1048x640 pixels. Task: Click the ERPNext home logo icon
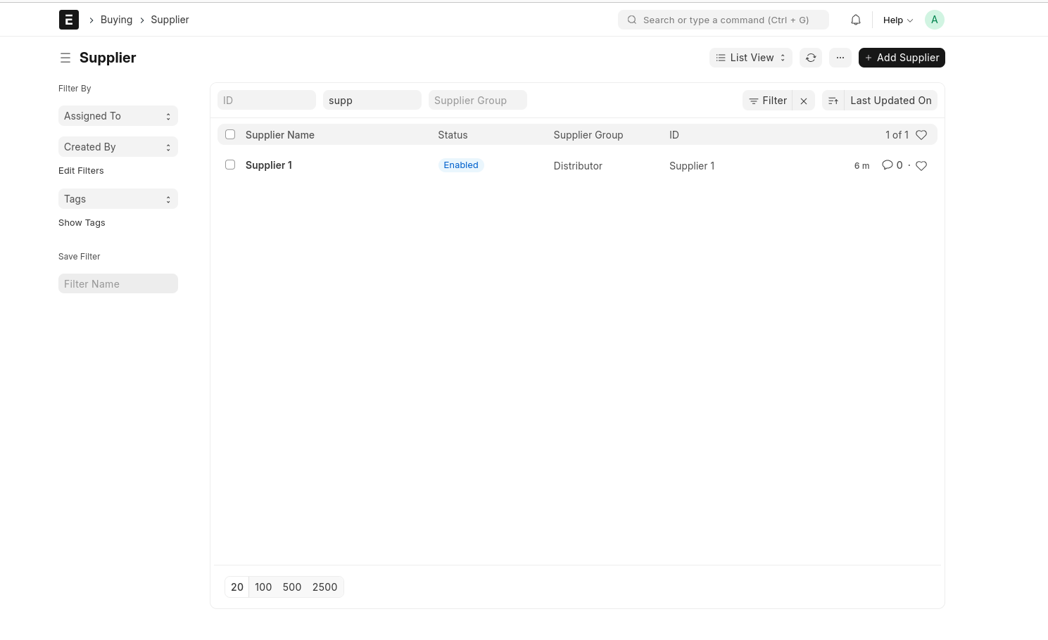tap(68, 20)
